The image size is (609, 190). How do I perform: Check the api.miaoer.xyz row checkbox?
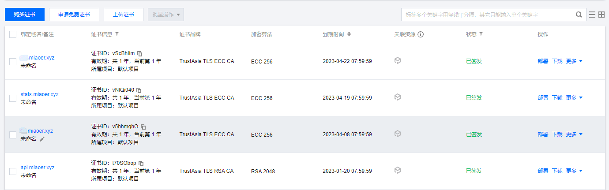pos(13,171)
